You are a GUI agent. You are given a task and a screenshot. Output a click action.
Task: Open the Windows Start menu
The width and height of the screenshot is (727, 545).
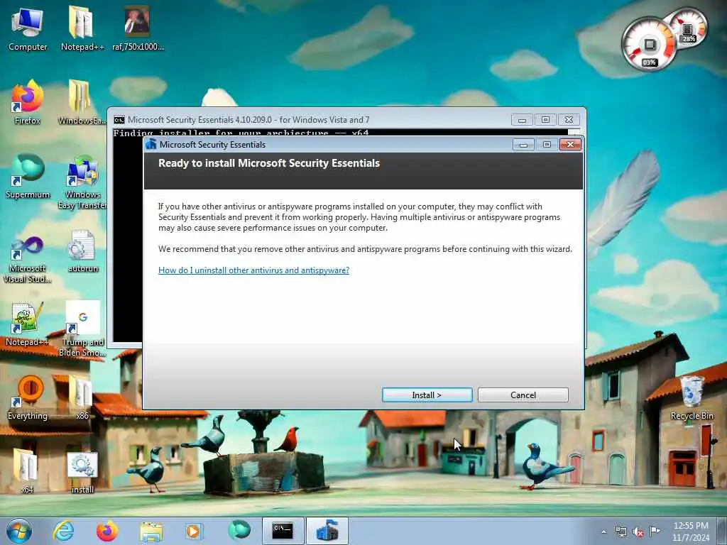19,531
